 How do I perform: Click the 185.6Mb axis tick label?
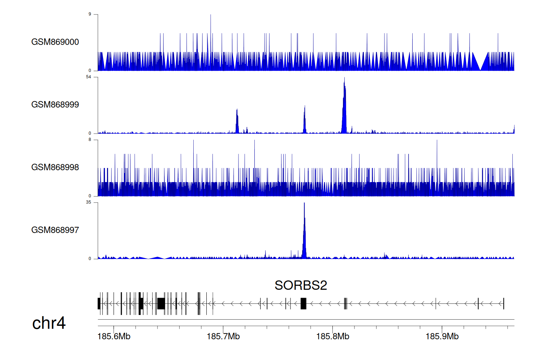[114, 337]
